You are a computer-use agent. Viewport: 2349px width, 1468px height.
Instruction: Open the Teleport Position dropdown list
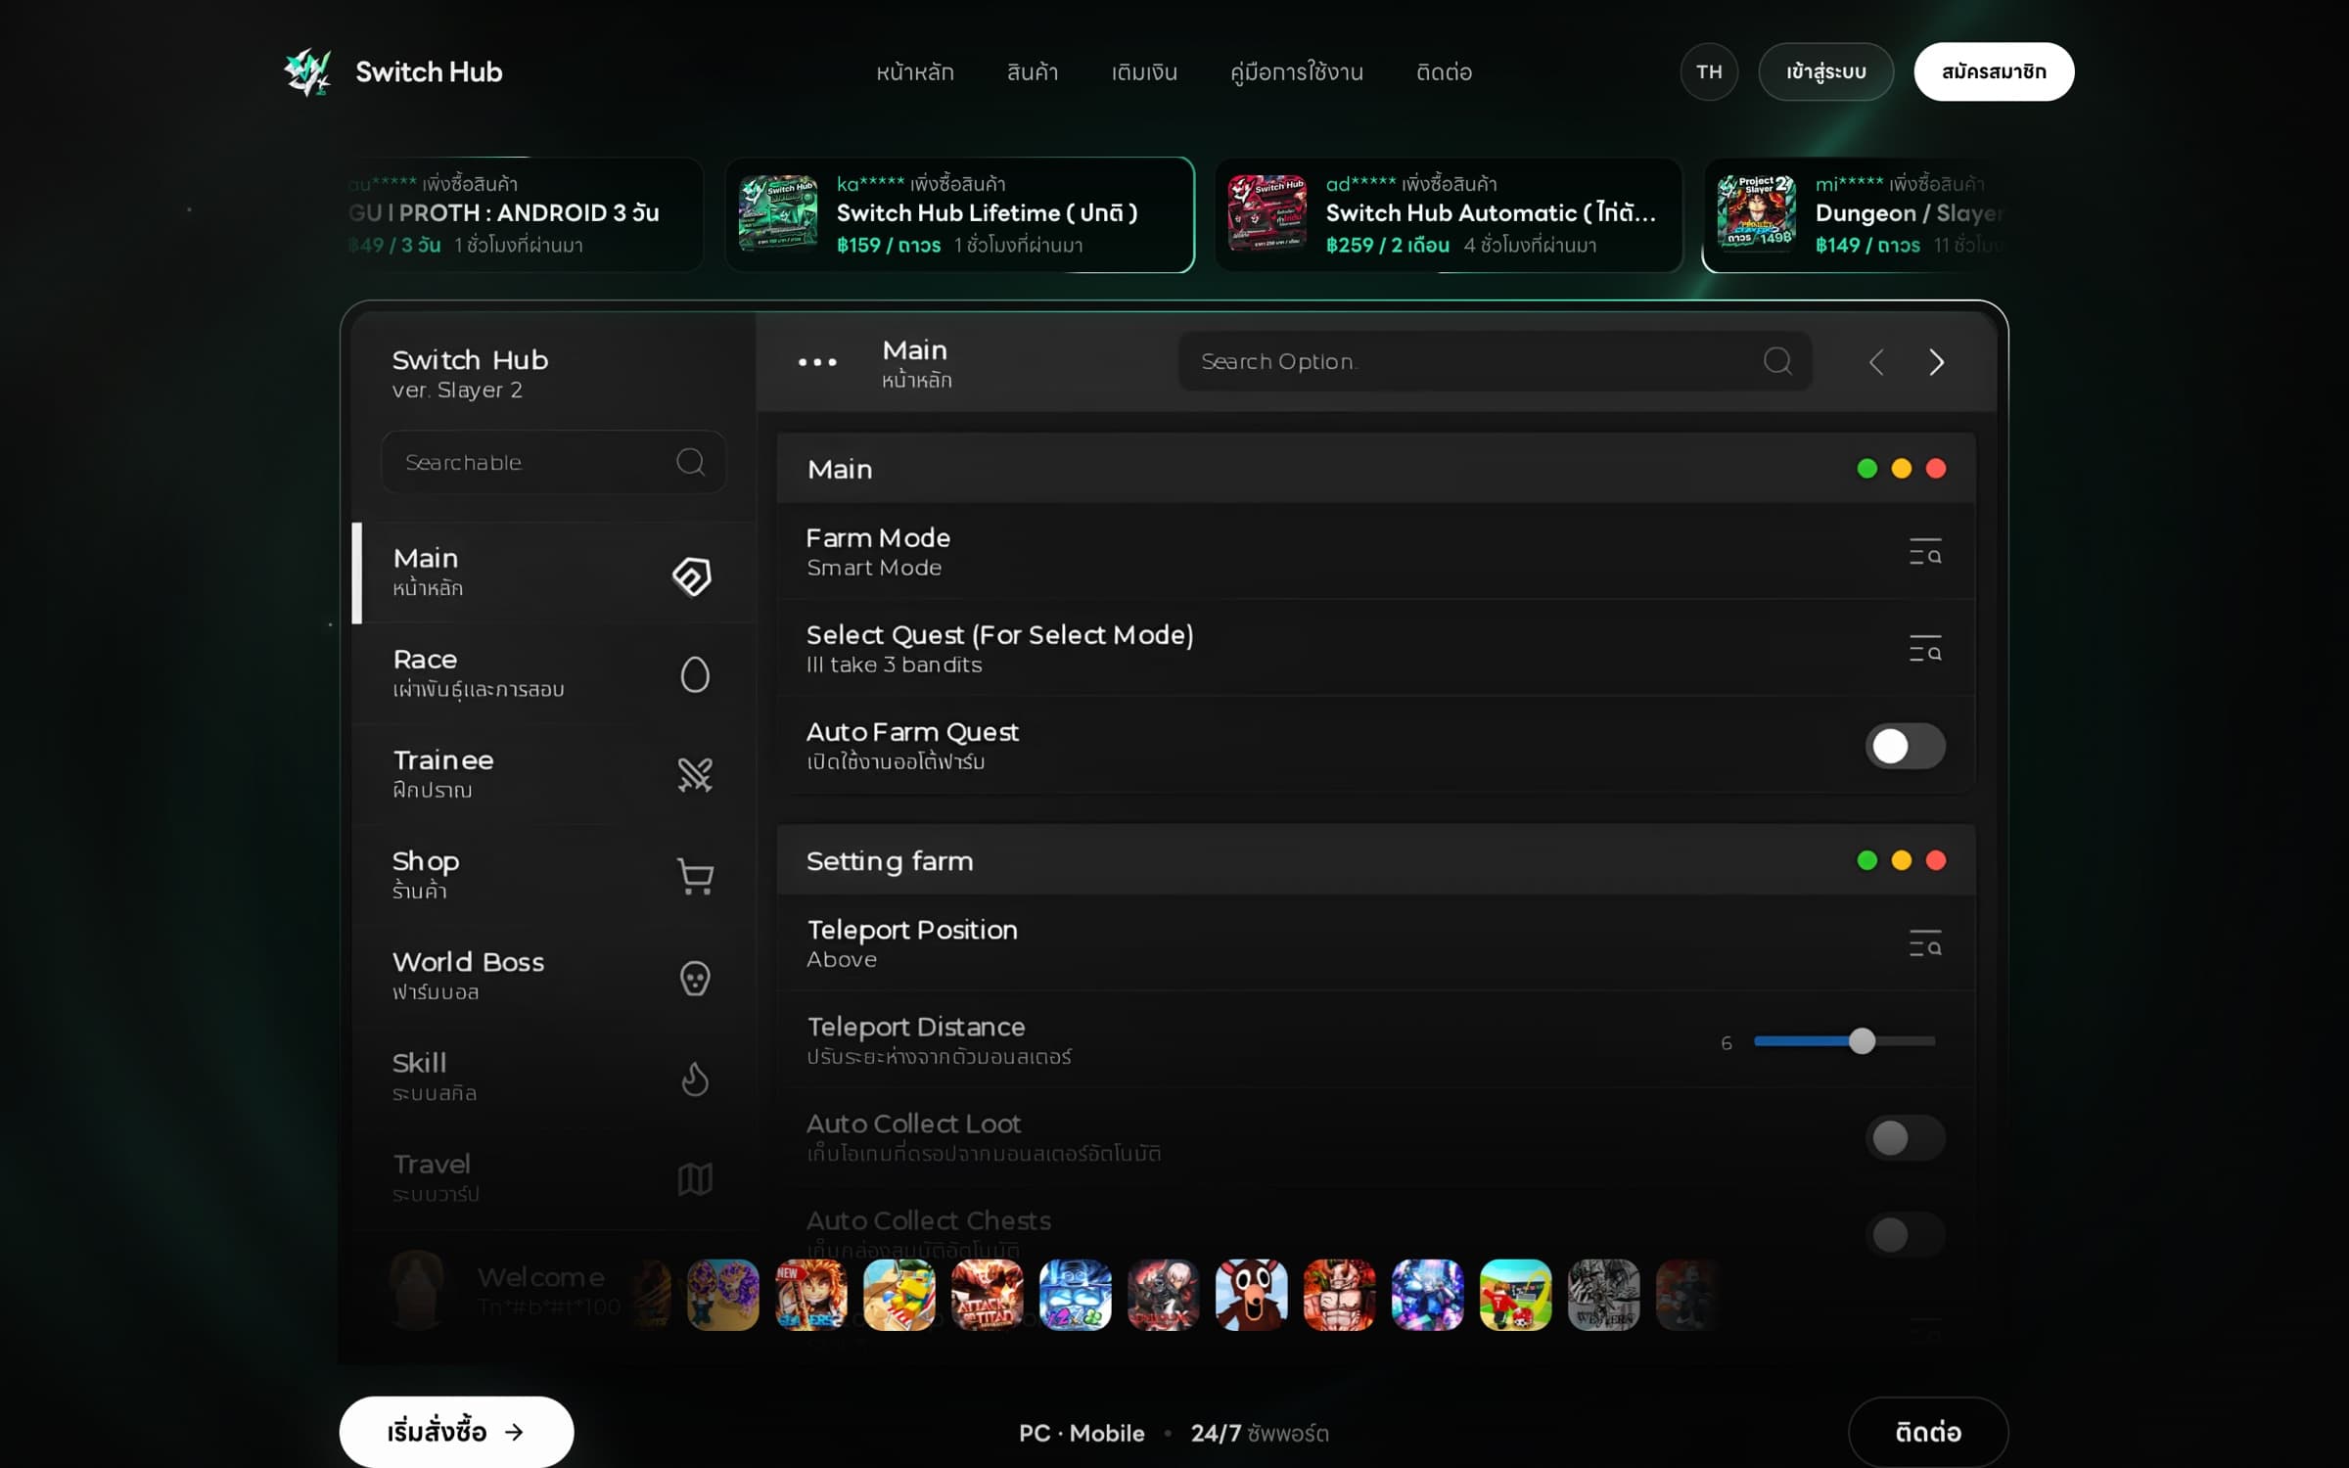(1925, 943)
